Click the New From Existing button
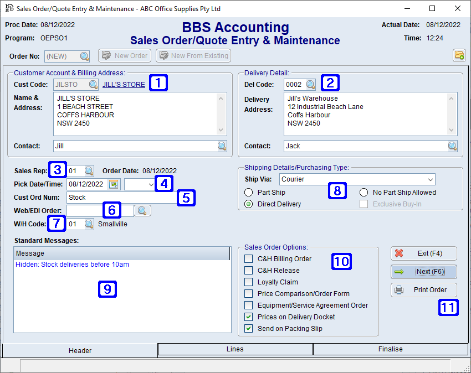 (193, 55)
